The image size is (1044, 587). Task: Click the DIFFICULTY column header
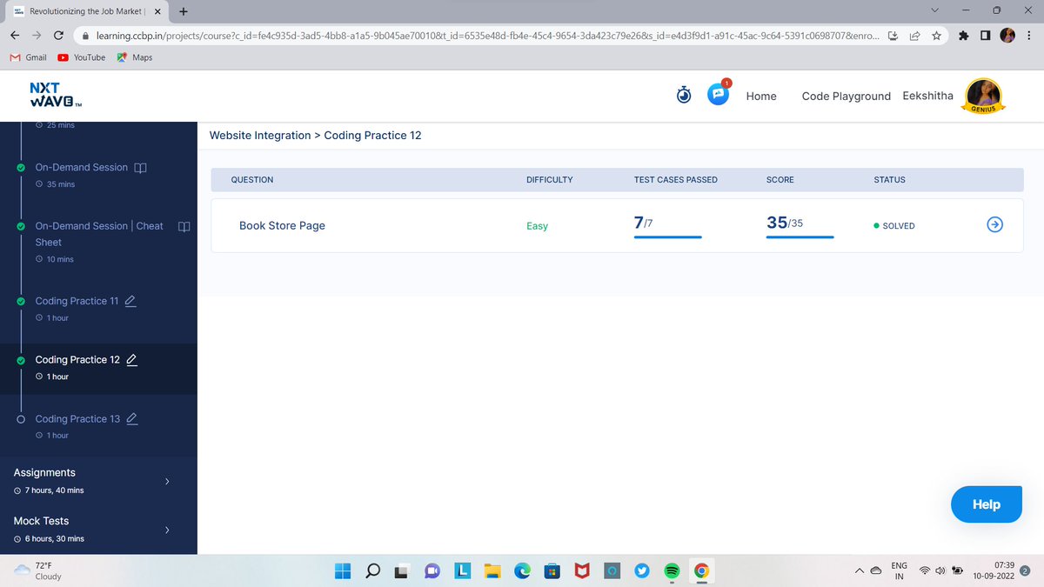(550, 180)
